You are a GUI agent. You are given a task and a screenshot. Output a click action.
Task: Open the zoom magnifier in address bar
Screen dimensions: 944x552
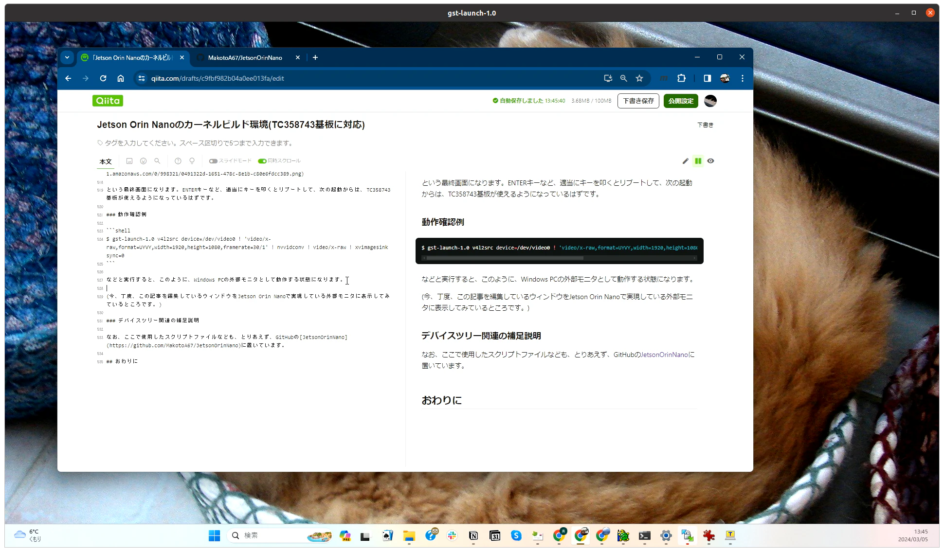[623, 78]
